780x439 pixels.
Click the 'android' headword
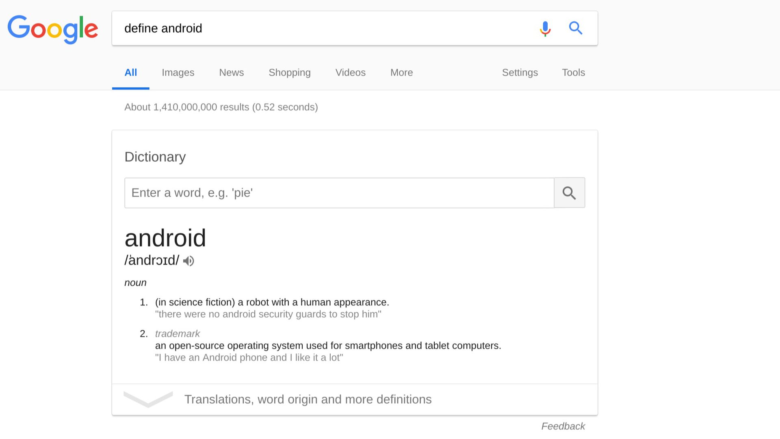click(165, 238)
